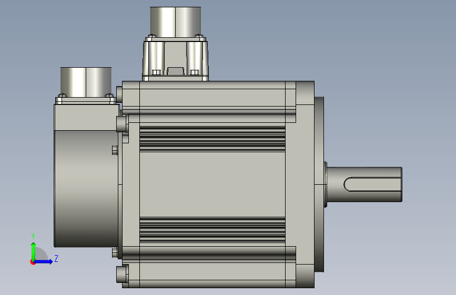Select the motor output shaft
Screen dimensions: 456x295
pos(364,184)
